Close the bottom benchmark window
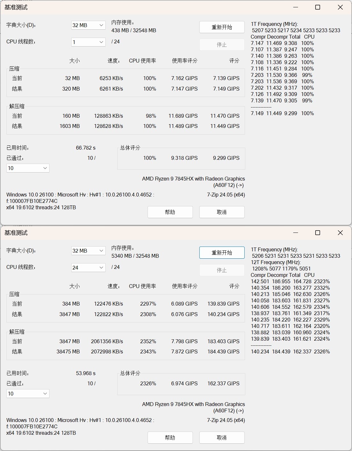The image size is (352, 451). 340,233
